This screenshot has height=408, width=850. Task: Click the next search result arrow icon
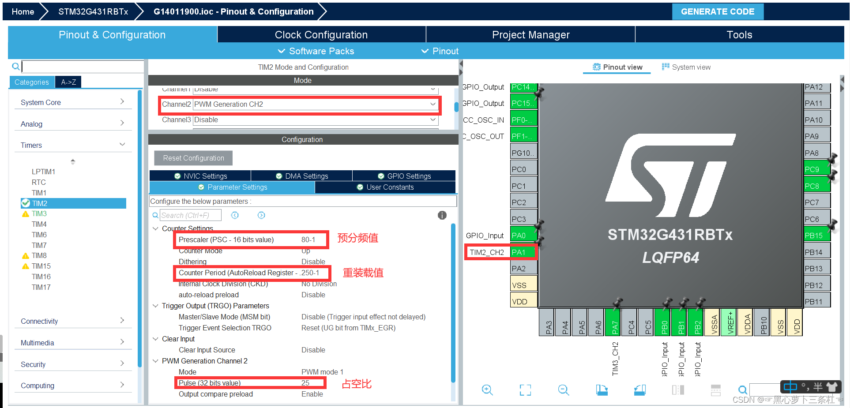pos(261,215)
